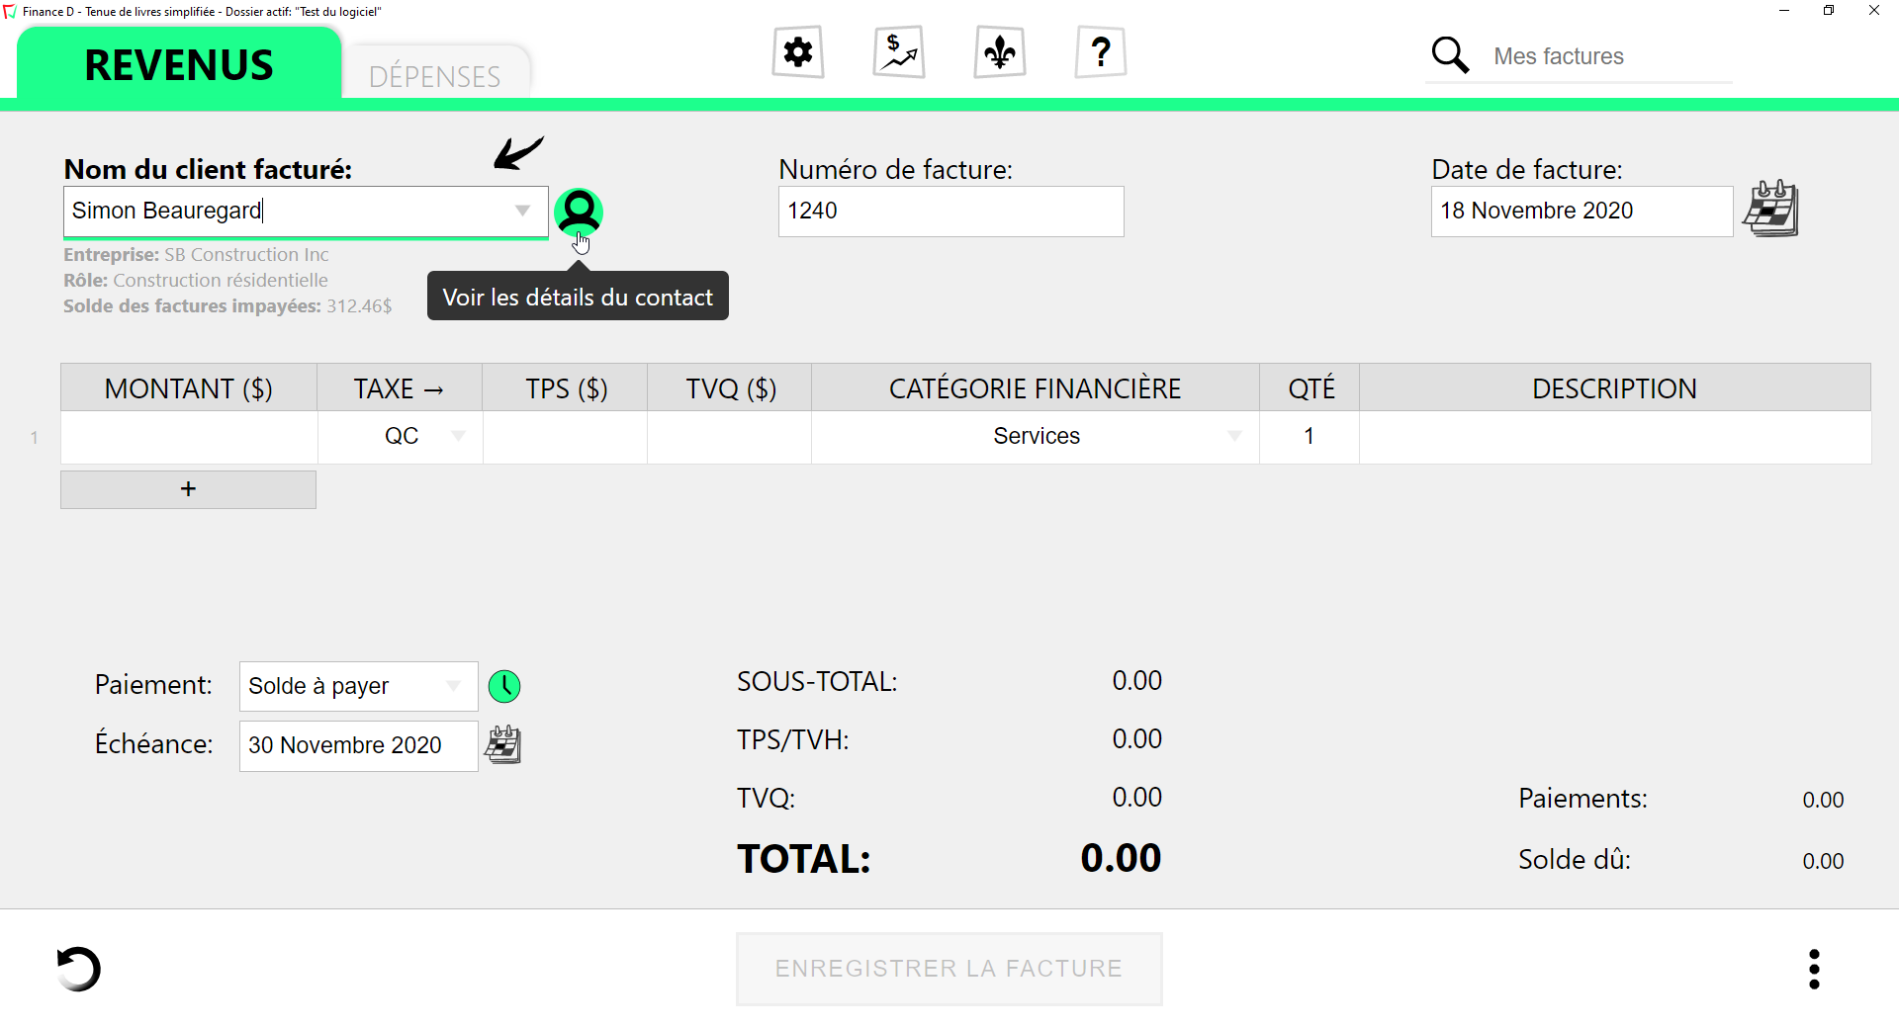The width and height of the screenshot is (1899, 1028).
Task: Open help with the question mark icon
Action: coord(1100,52)
